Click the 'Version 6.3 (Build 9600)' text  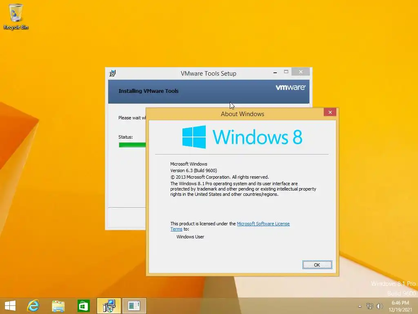193,170
